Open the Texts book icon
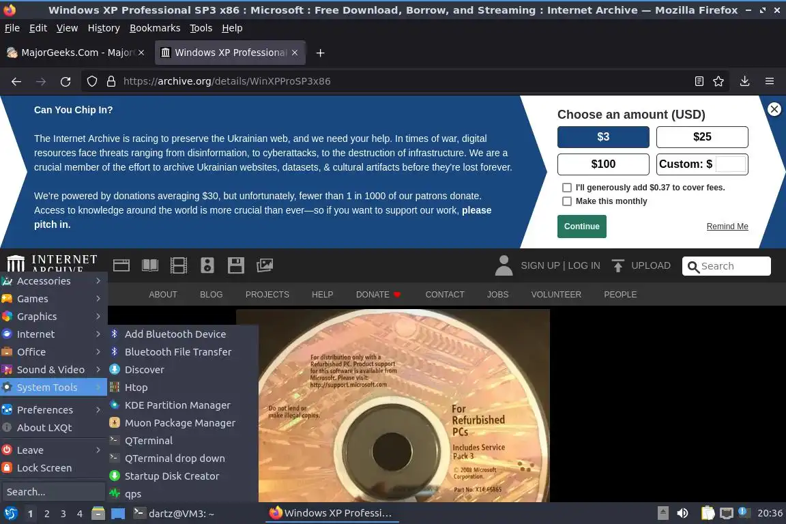This screenshot has height=524, width=786. pos(150,265)
